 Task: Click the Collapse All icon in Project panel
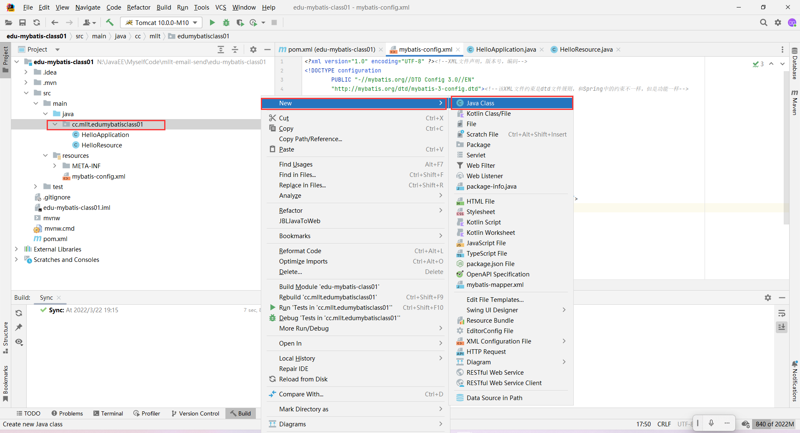[235, 50]
